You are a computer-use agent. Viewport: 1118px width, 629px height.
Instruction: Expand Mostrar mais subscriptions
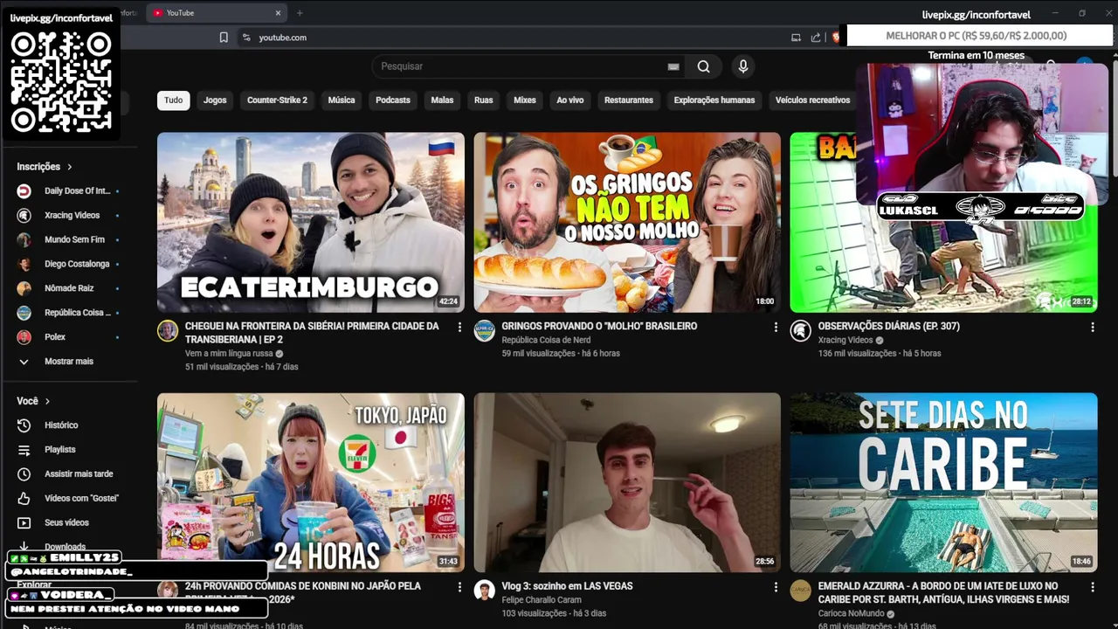tap(70, 362)
